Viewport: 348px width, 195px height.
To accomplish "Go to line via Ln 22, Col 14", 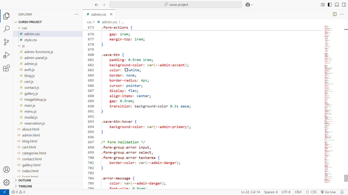I will click(250, 192).
